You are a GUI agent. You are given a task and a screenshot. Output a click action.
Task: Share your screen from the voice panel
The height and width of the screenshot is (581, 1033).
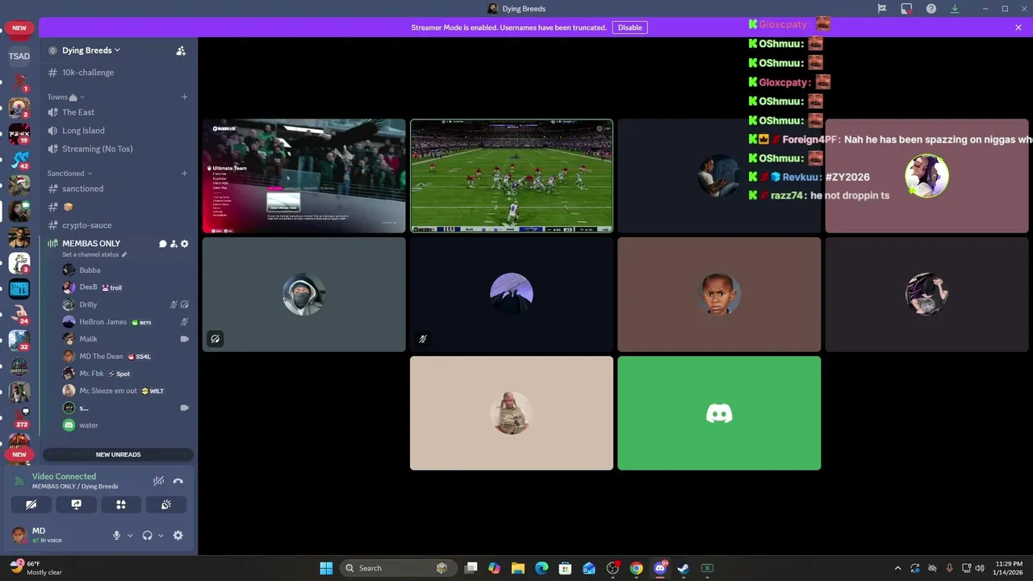coord(76,504)
